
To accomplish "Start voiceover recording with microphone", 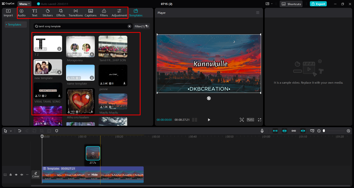I will point(262,131).
